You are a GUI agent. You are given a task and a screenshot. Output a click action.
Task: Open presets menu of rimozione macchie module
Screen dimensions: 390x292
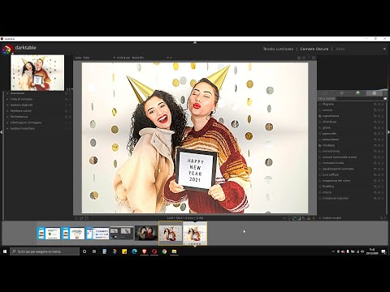click(x=383, y=199)
